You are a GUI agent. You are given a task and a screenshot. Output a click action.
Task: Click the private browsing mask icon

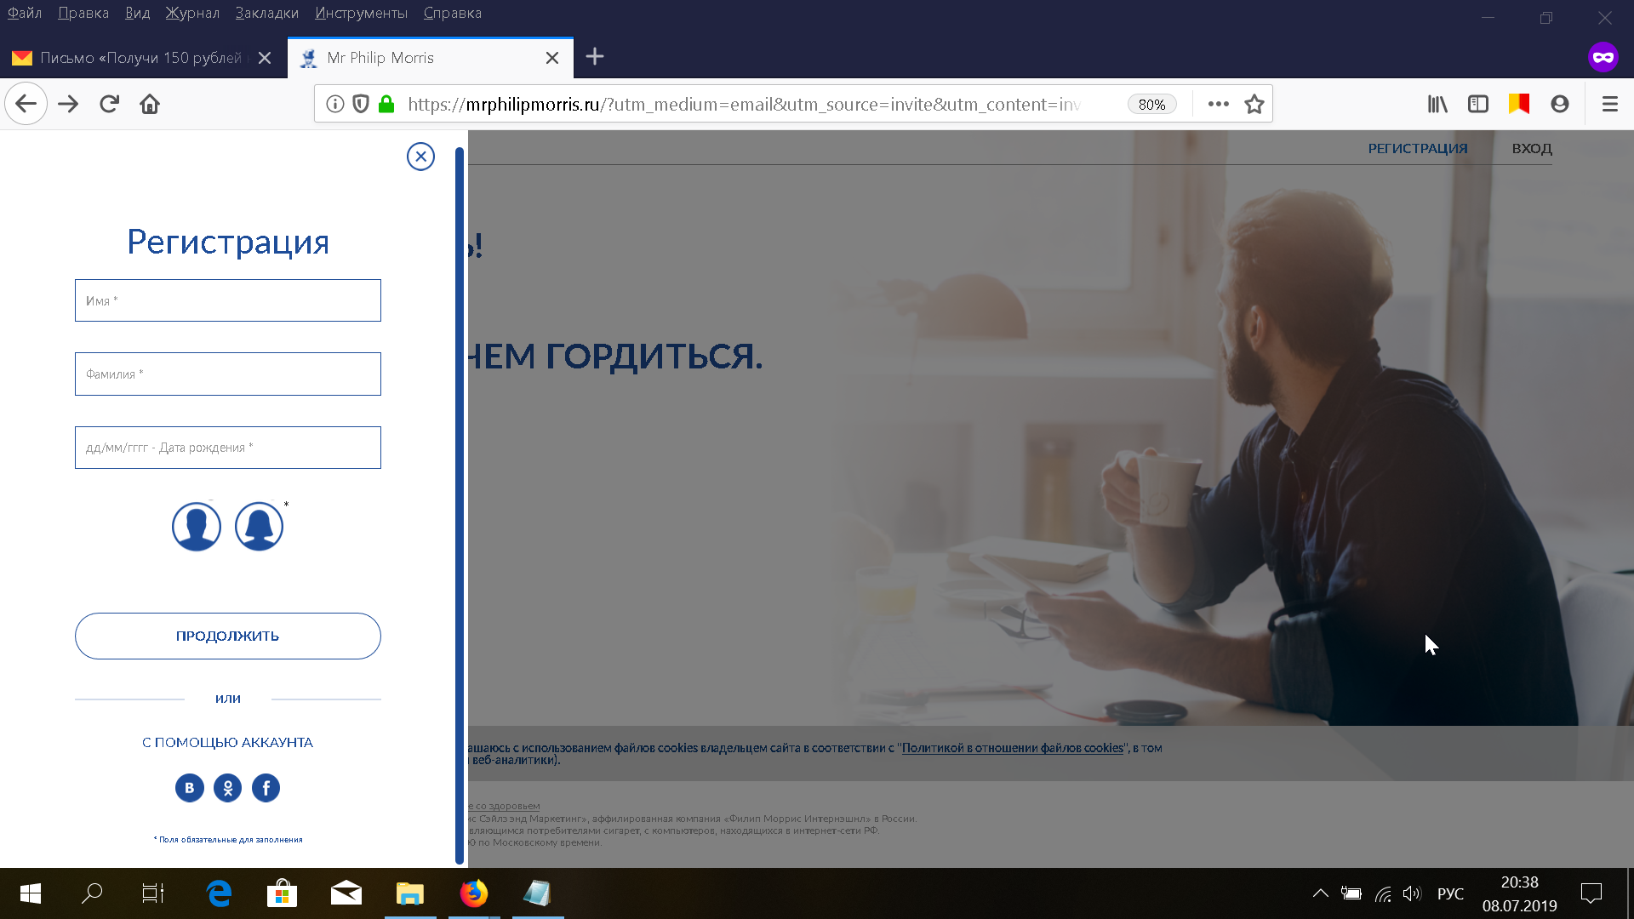click(1603, 57)
